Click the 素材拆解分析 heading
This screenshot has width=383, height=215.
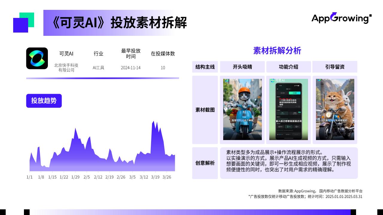(277, 51)
